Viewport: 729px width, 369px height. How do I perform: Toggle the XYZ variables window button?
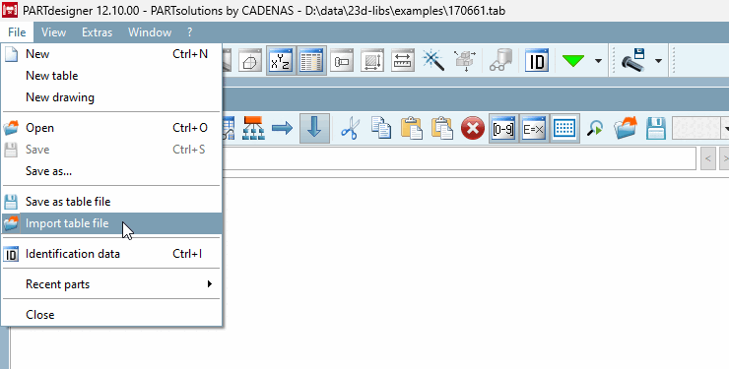coord(281,60)
